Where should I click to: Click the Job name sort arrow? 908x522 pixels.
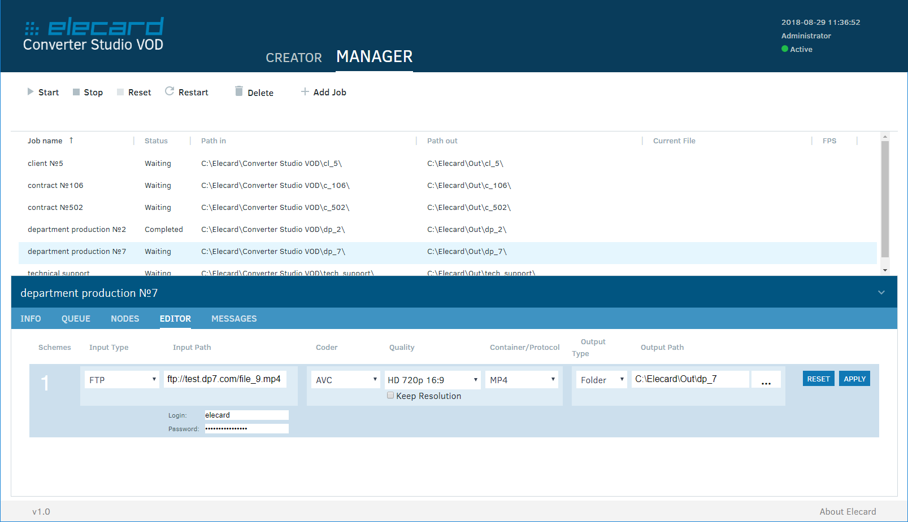71,141
